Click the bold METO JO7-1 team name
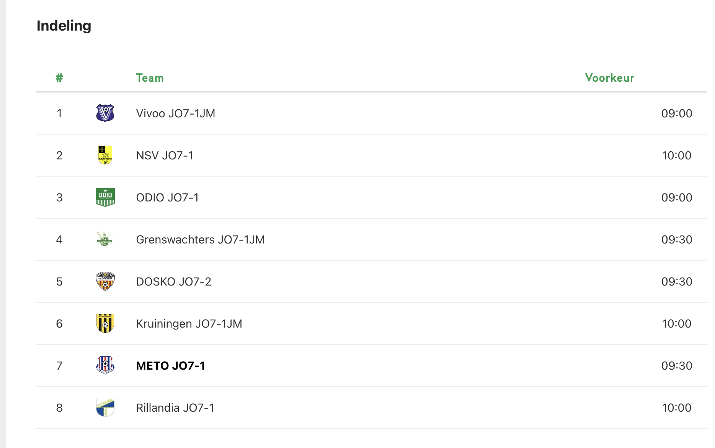Screen dimensions: 715x448 click(x=171, y=366)
